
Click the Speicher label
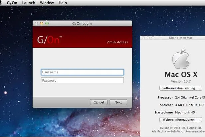tap(166, 105)
